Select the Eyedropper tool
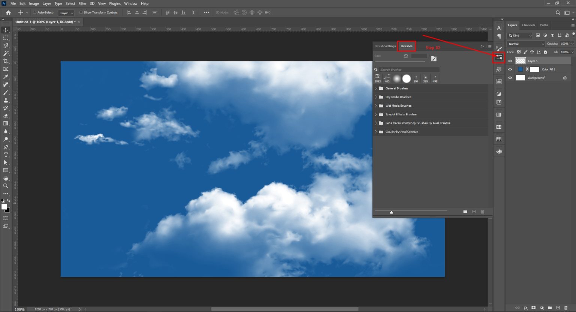 click(x=6, y=77)
